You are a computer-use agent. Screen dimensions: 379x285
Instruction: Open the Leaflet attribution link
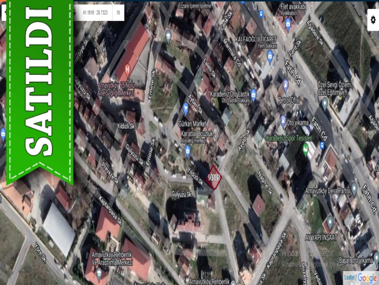point(349,278)
